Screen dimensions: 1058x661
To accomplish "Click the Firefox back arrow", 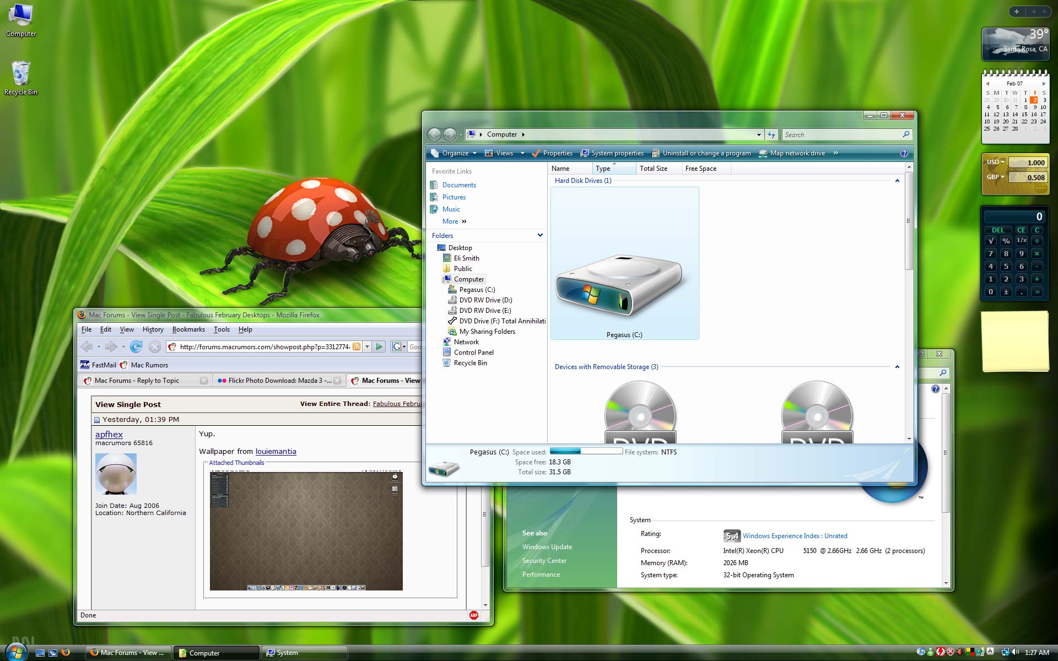I will pos(87,346).
